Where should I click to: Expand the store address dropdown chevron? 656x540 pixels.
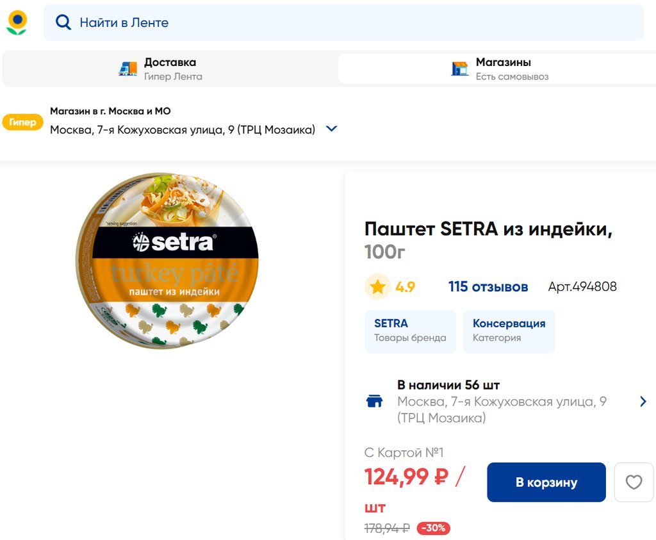(x=331, y=129)
